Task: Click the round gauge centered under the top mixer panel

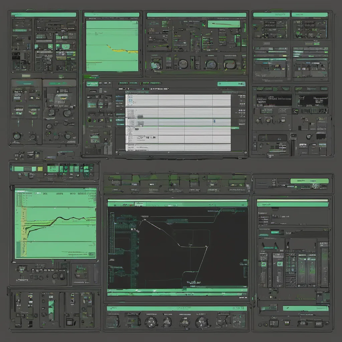Action: pyautogui.click(x=183, y=64)
